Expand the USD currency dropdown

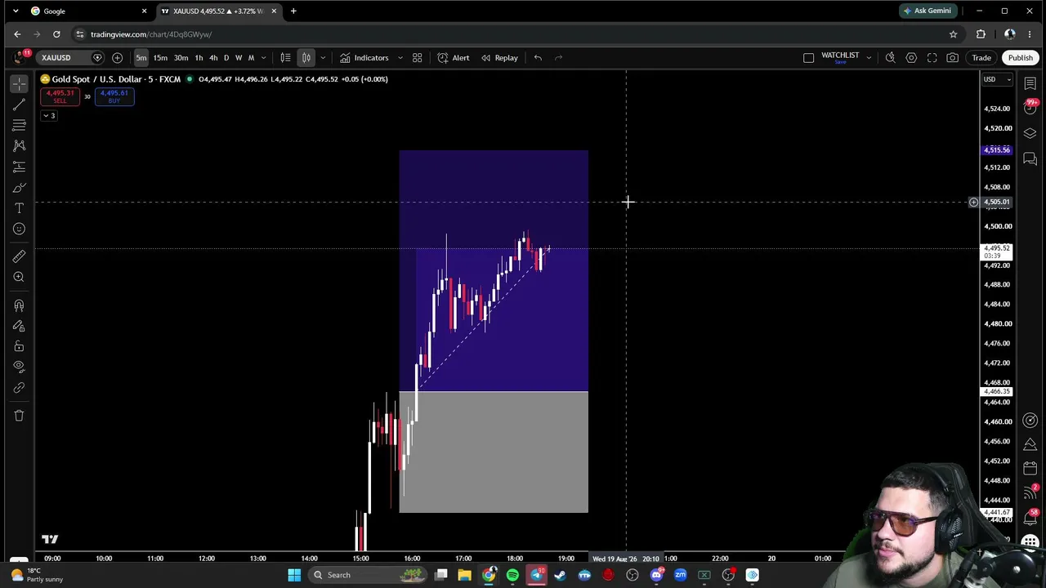997,79
